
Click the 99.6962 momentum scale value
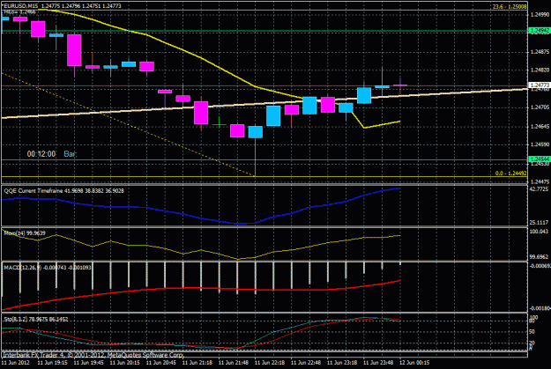[539, 257]
